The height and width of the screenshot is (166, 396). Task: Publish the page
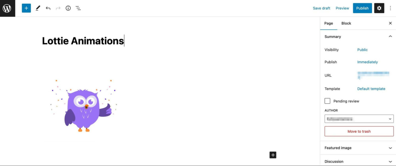point(362,8)
